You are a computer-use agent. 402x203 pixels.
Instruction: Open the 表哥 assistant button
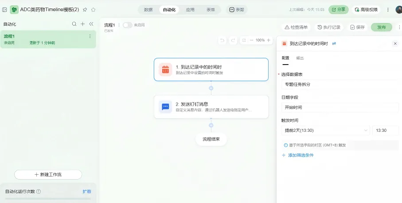coord(237,10)
